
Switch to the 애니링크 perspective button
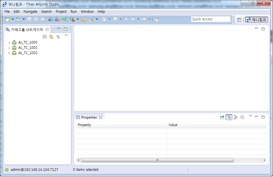(x=256, y=19)
